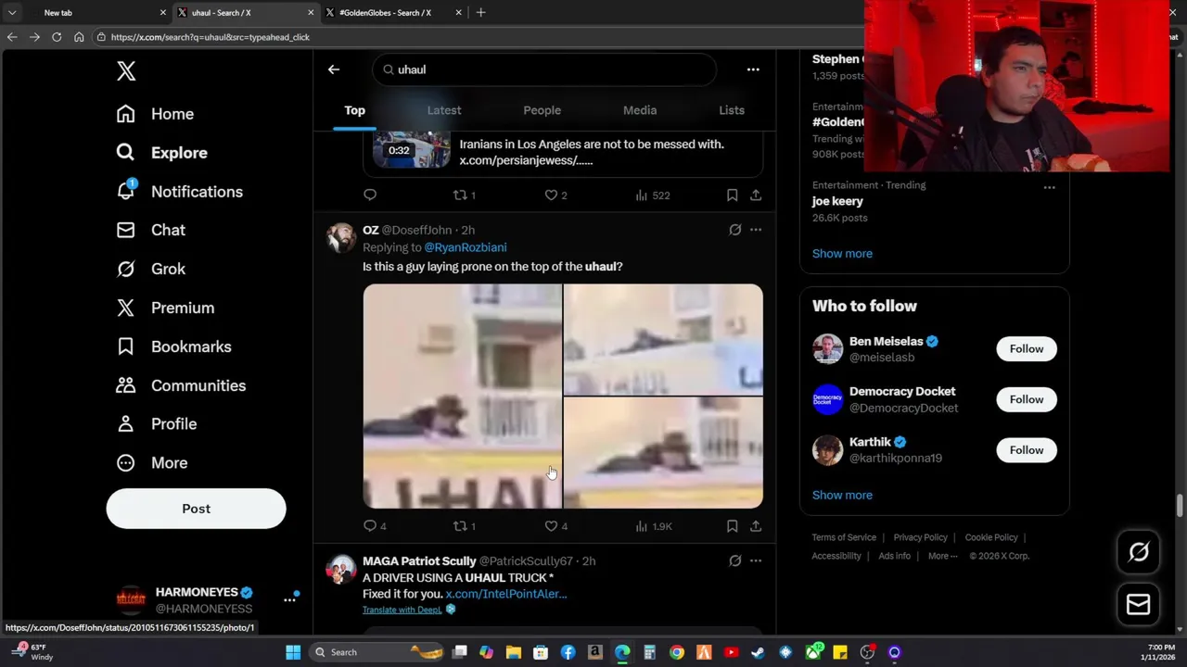Open the top-right uhaul photo

click(x=663, y=339)
